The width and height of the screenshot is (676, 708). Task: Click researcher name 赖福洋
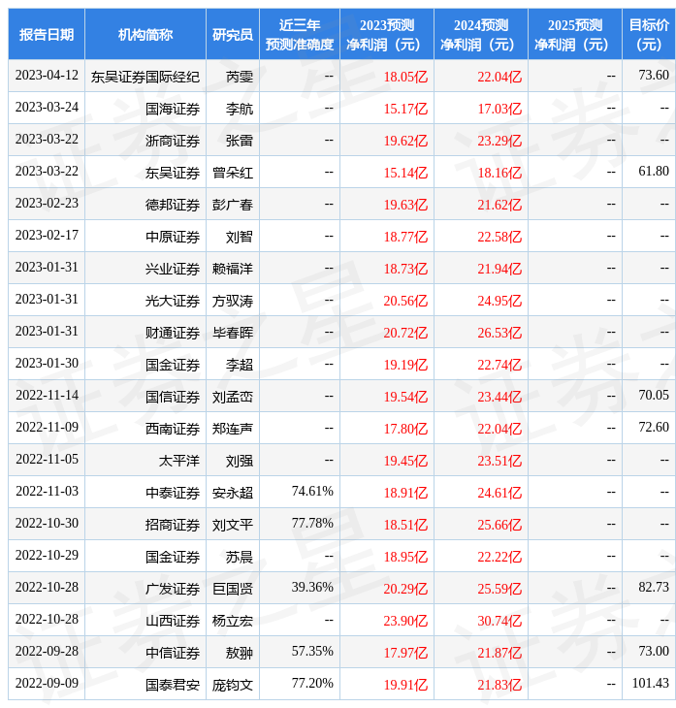click(x=233, y=269)
